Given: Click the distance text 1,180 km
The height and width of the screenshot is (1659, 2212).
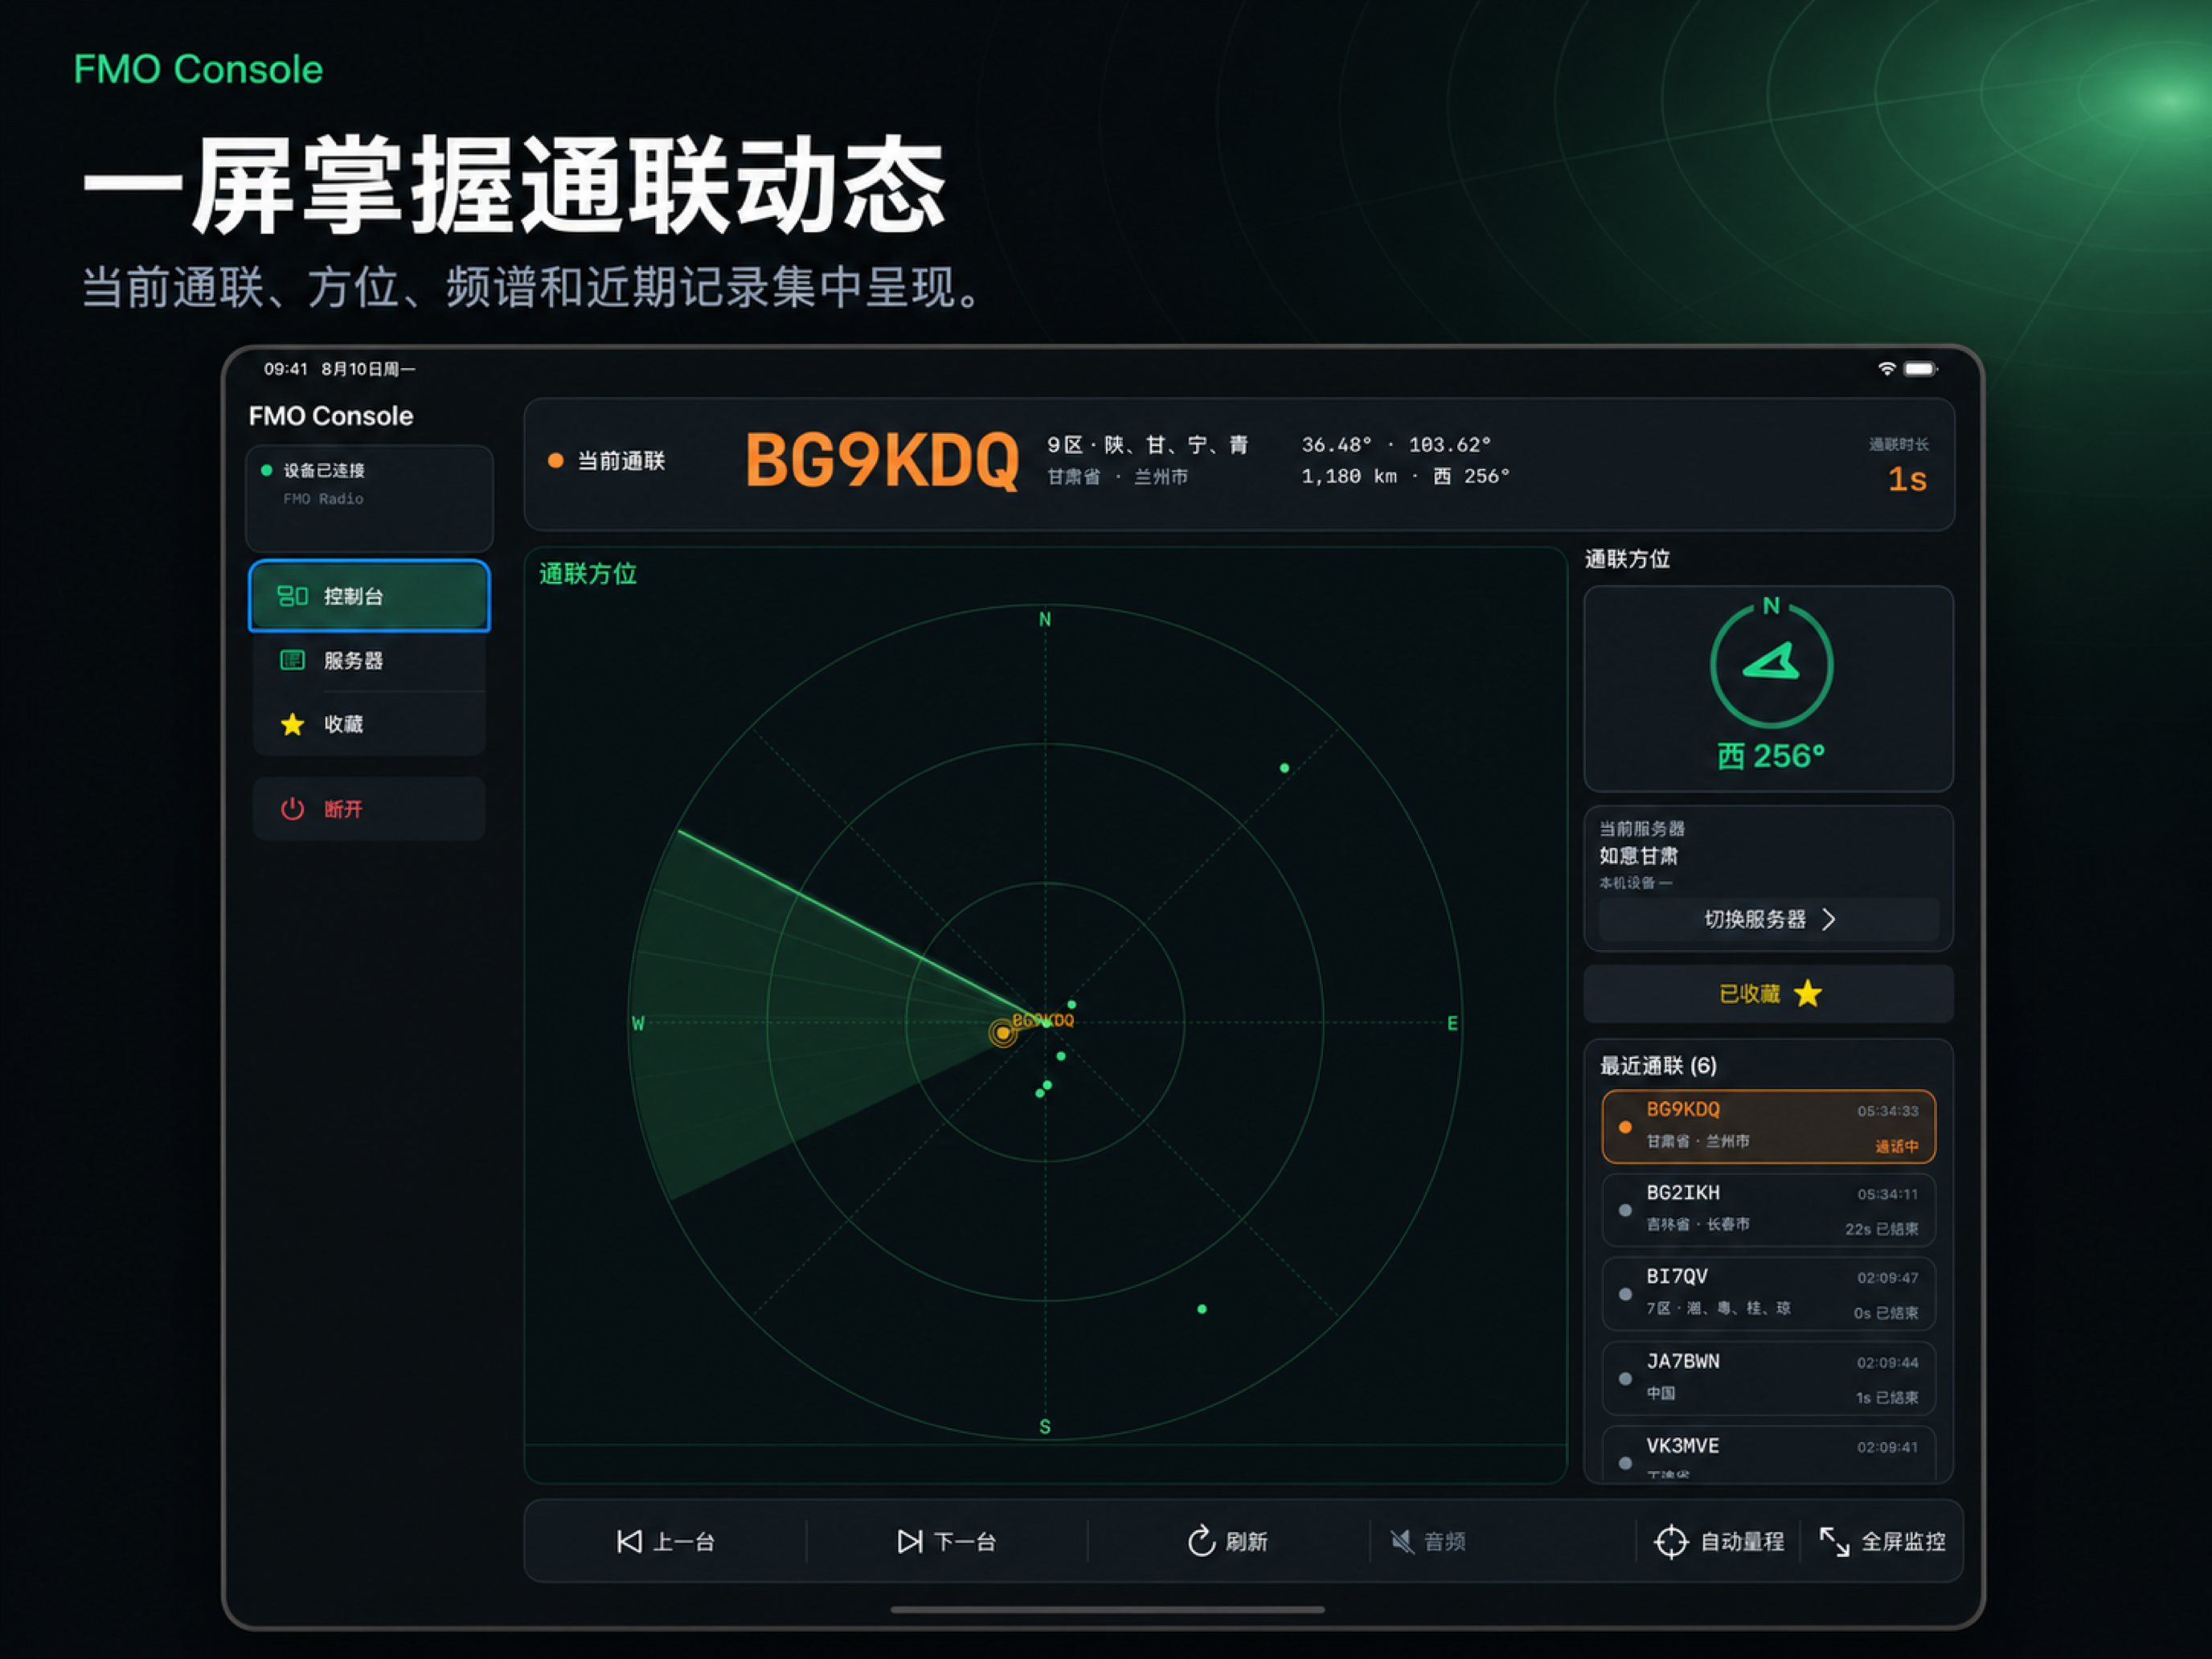Looking at the screenshot, I should tap(1348, 476).
